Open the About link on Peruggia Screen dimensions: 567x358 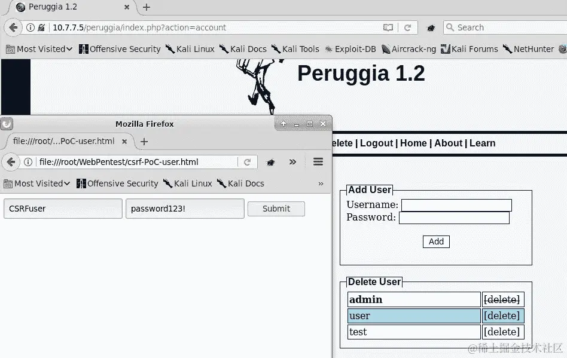[449, 143]
